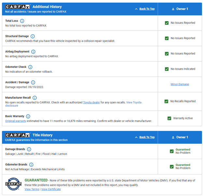Open the Odometer Check info icon

[30, 67]
